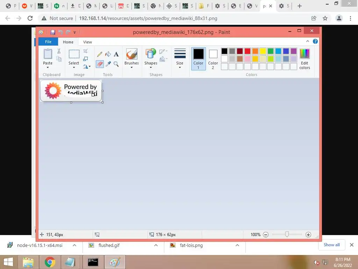Click the Powered by MediaWiki canvas image

[x=71, y=91]
